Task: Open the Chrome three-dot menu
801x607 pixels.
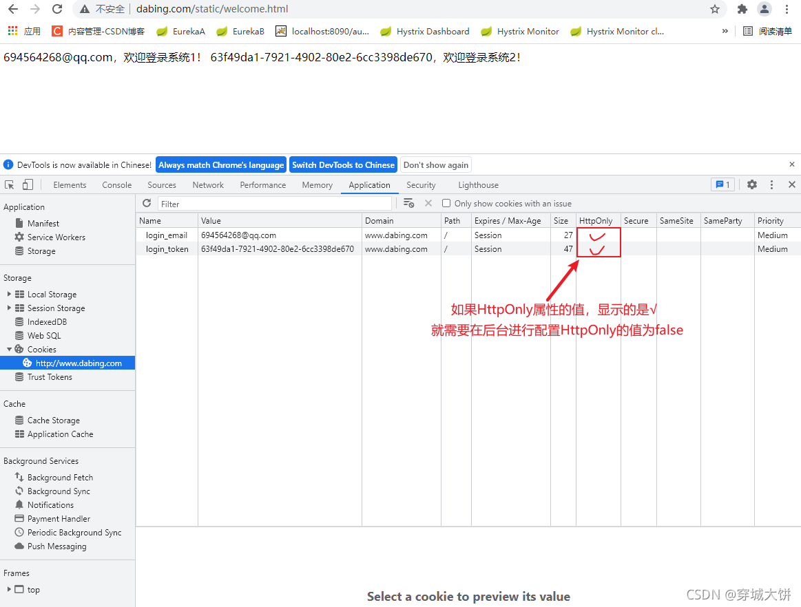Action: (787, 9)
